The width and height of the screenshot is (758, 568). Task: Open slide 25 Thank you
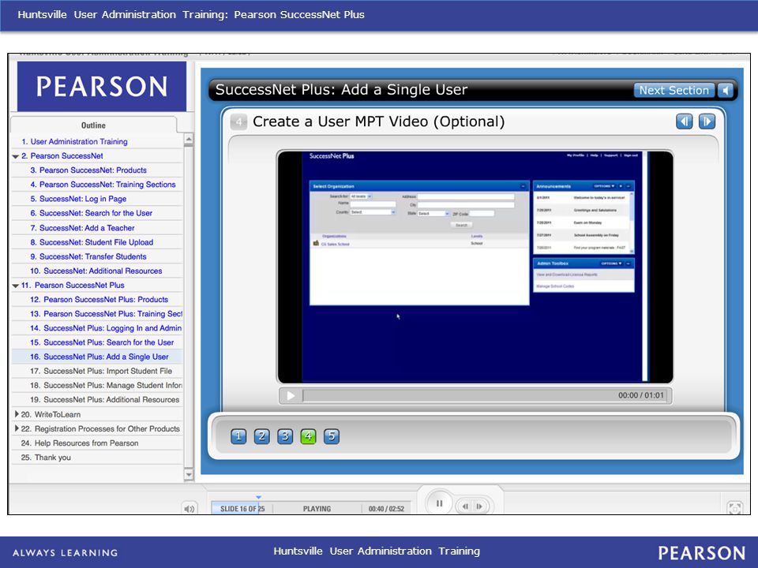click(x=46, y=458)
